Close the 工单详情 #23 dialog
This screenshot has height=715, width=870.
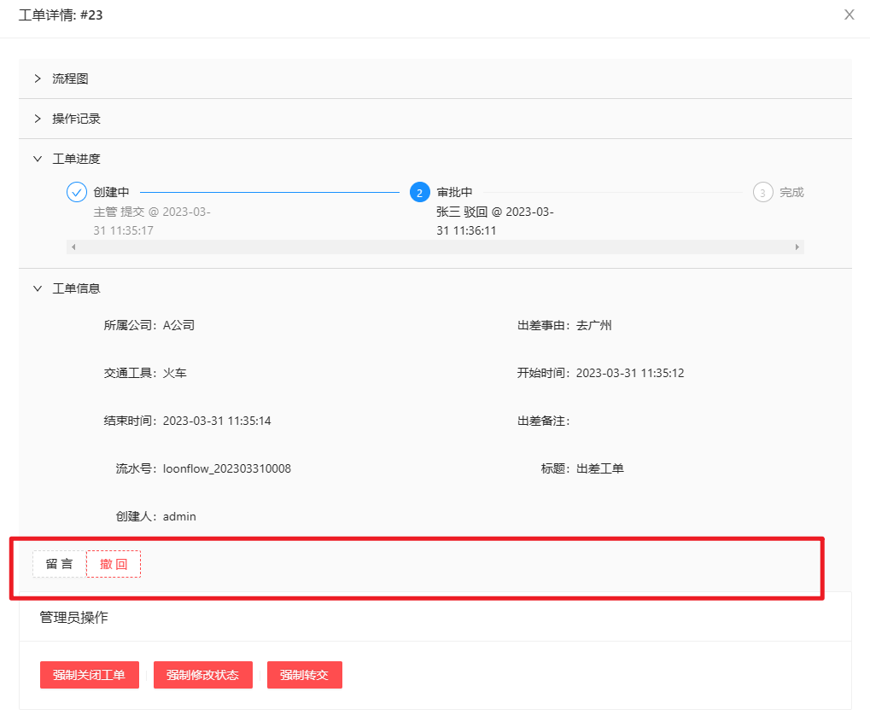click(849, 15)
